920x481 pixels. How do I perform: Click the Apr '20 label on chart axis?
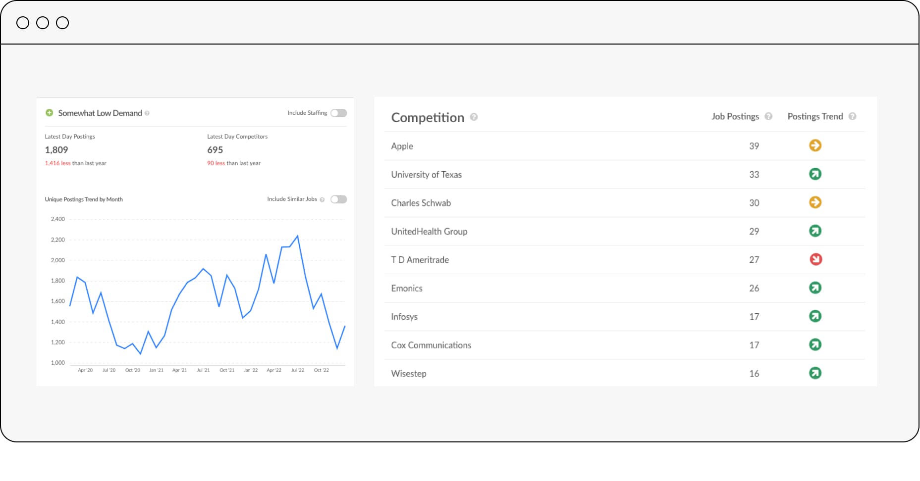85,370
